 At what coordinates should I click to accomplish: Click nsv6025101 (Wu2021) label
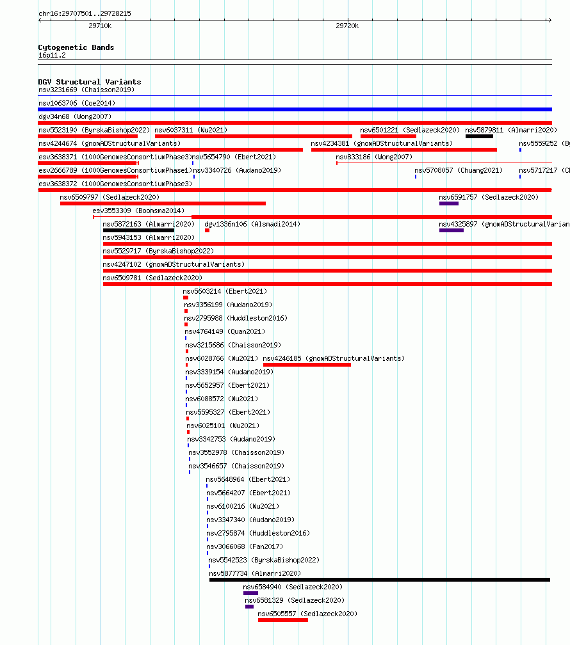(x=223, y=426)
